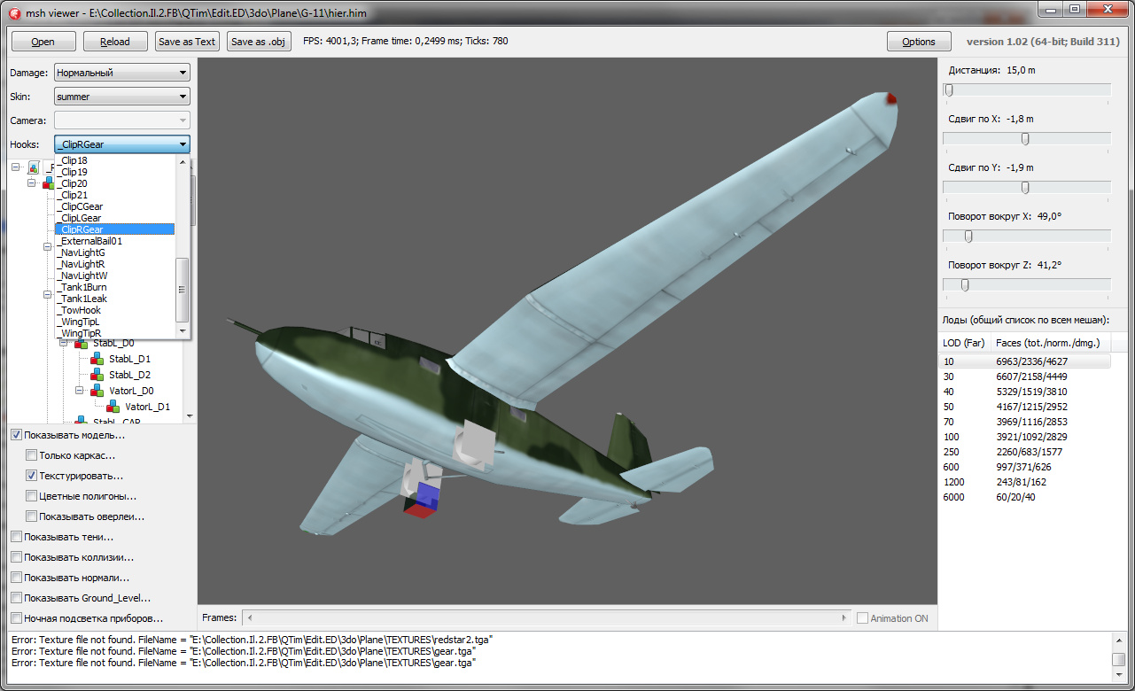
Task: Open the Options dialog button
Action: 919,42
